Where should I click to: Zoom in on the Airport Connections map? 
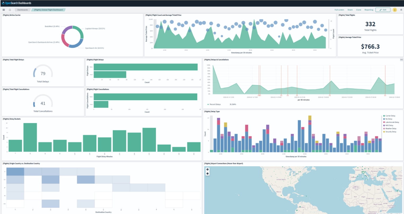tap(207, 170)
